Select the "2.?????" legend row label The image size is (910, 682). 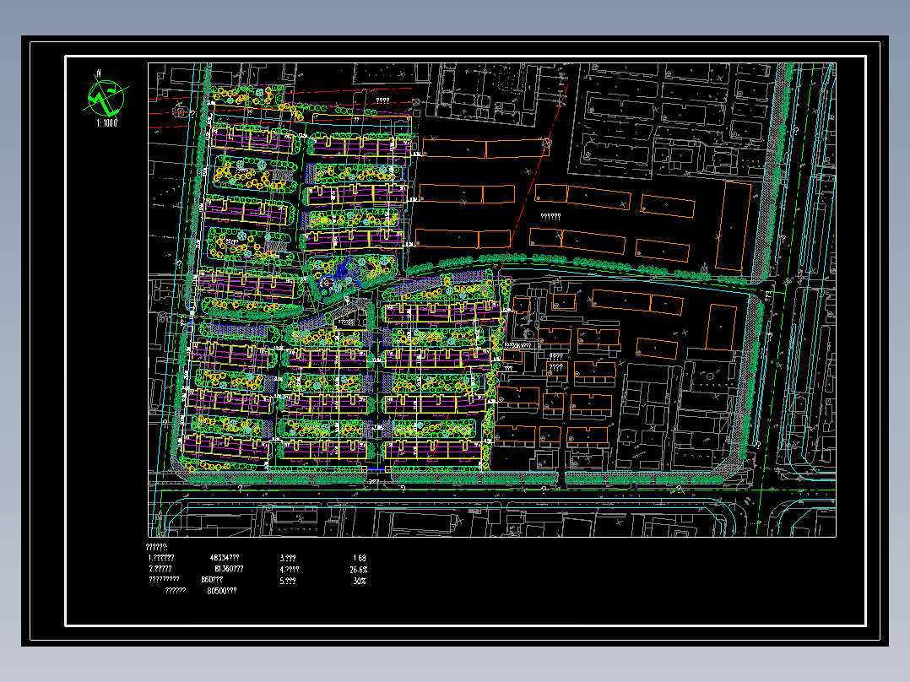click(160, 569)
